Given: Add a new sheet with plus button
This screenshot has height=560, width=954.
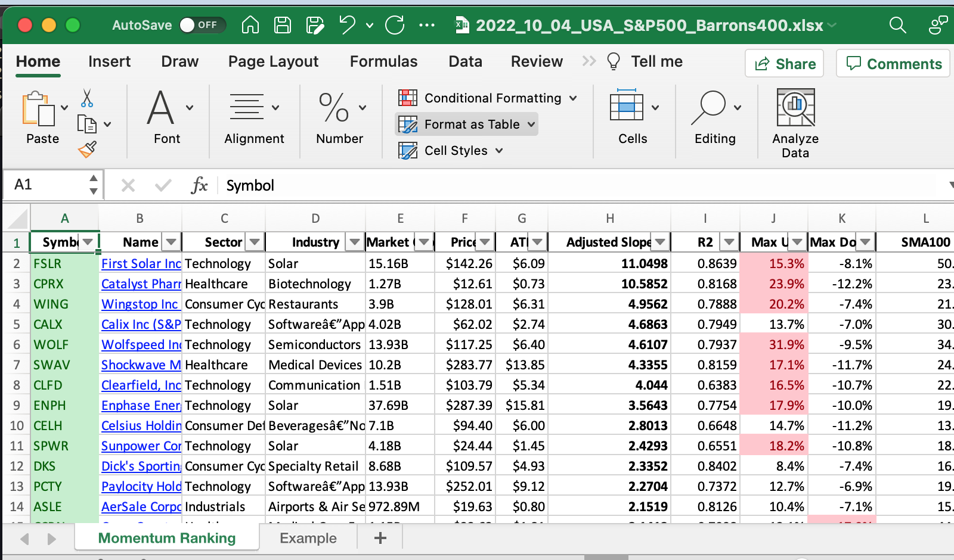Looking at the screenshot, I should tap(380, 538).
